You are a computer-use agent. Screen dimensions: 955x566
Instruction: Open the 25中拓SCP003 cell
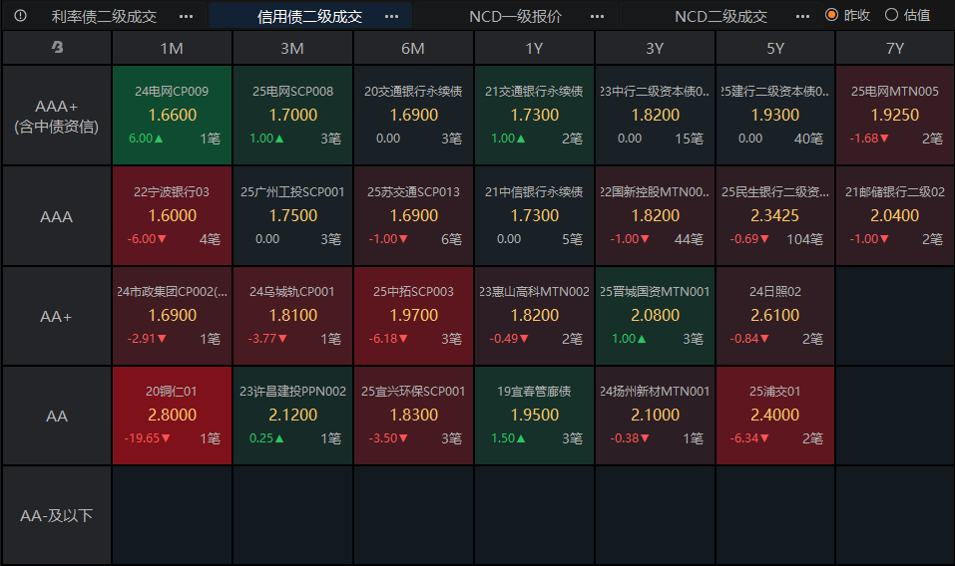pos(413,316)
